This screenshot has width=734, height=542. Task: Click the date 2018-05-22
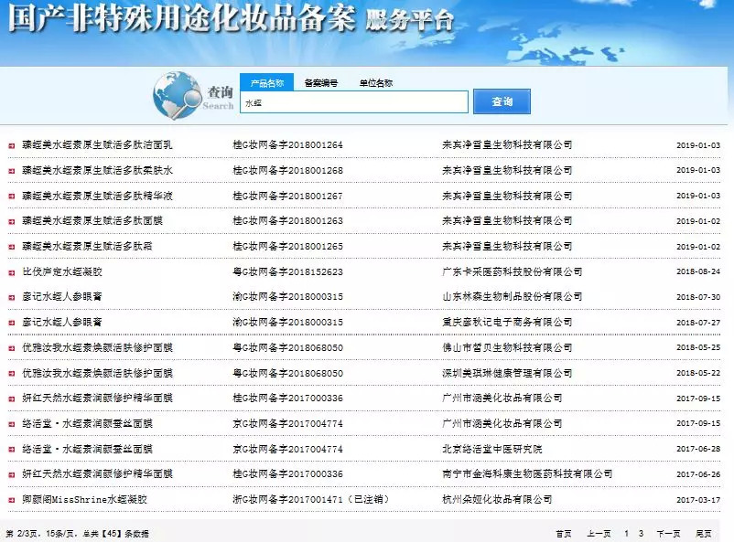(698, 373)
